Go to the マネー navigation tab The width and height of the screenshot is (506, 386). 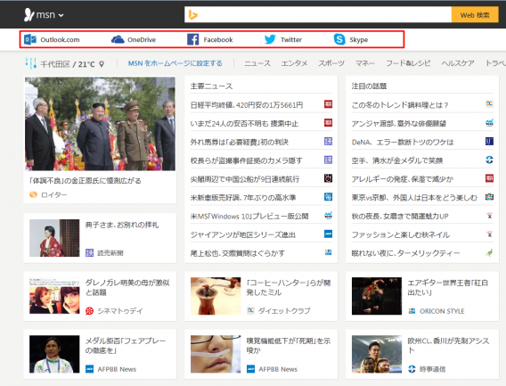pyautogui.click(x=365, y=63)
